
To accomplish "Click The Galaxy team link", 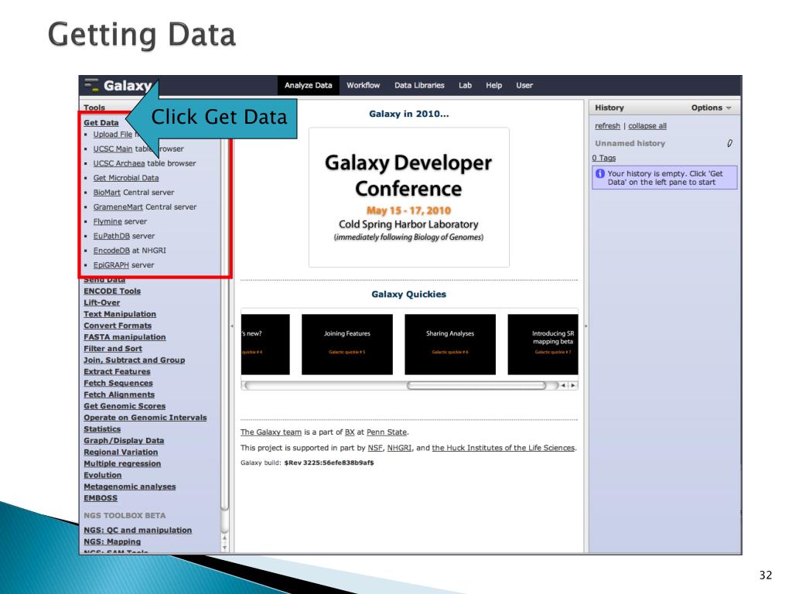I will 271,432.
